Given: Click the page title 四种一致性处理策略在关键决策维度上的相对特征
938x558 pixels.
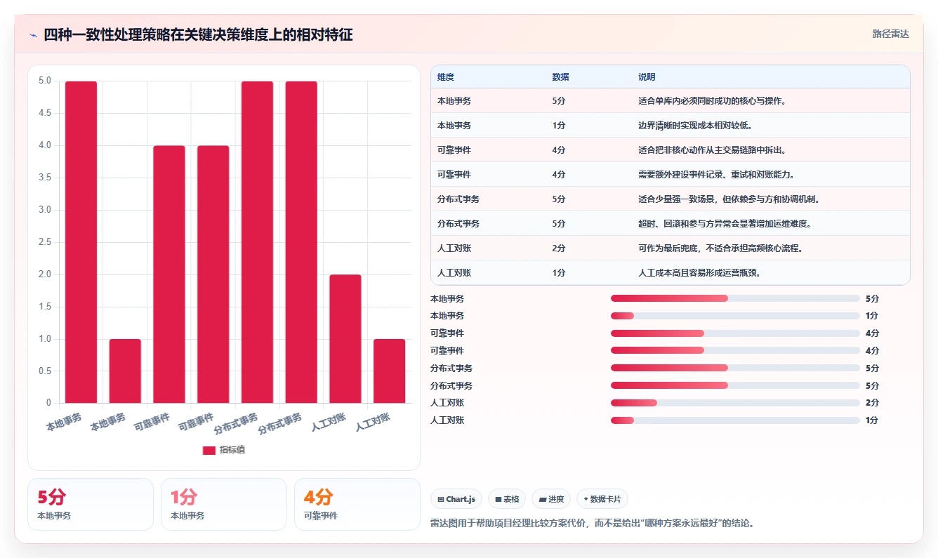Looking at the screenshot, I should coord(198,34).
